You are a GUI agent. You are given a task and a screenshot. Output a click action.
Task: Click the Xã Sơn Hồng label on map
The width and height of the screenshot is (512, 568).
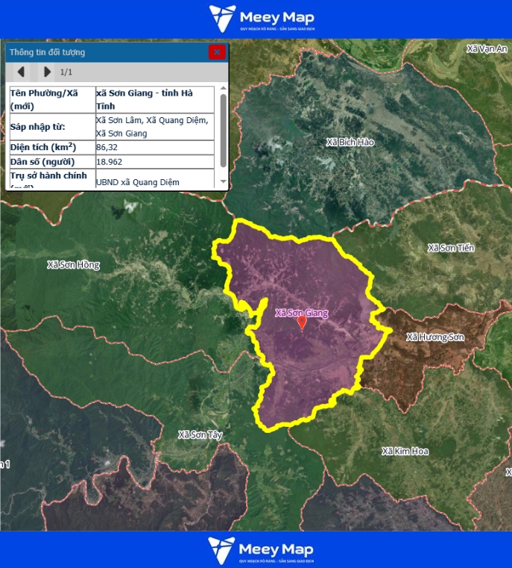[73, 264]
